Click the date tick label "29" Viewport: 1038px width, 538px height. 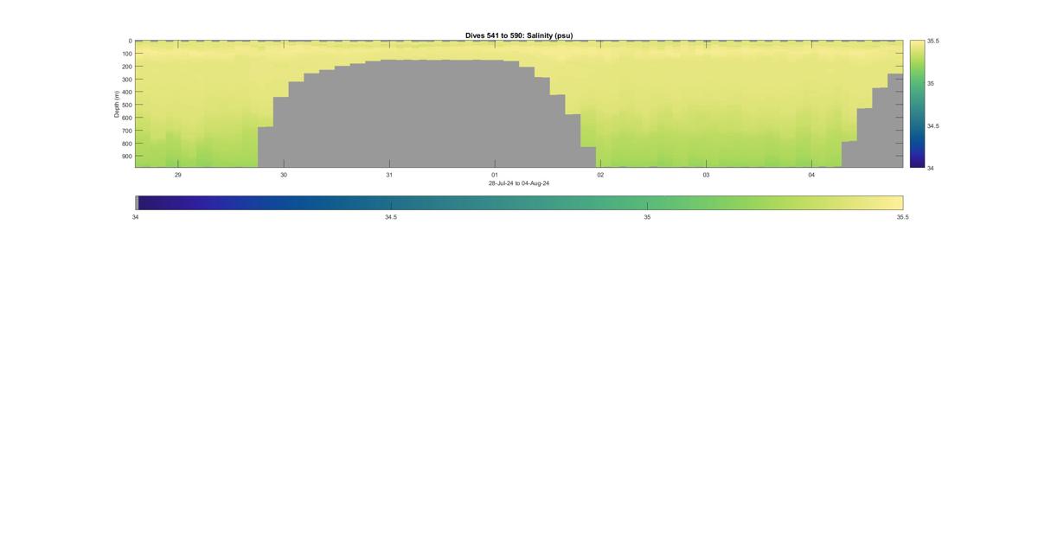click(178, 175)
